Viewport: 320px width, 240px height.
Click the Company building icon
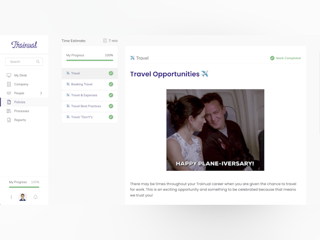(9, 84)
